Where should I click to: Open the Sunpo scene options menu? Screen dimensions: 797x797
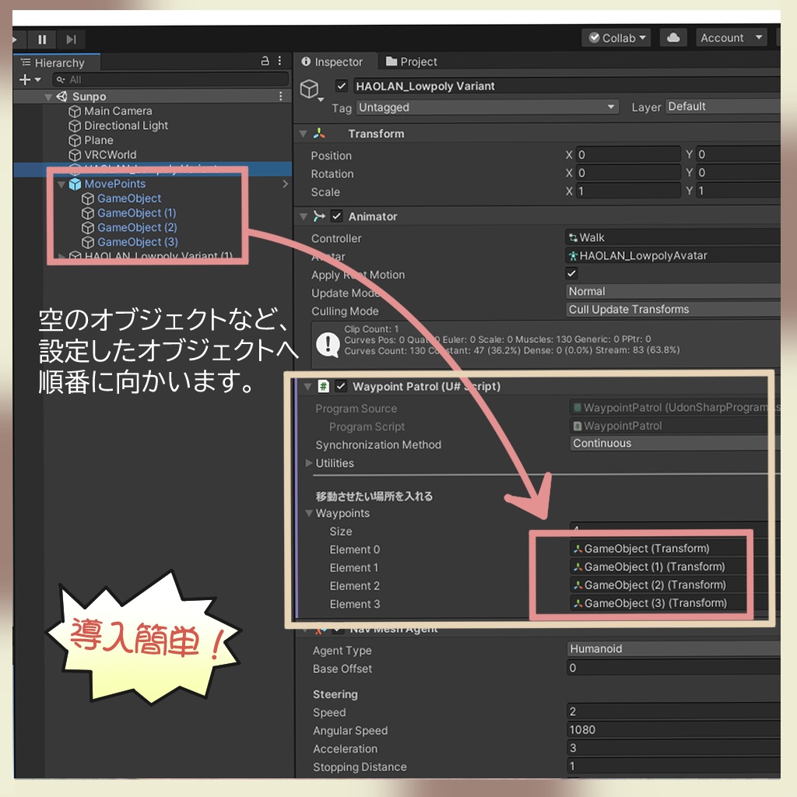click(x=280, y=96)
